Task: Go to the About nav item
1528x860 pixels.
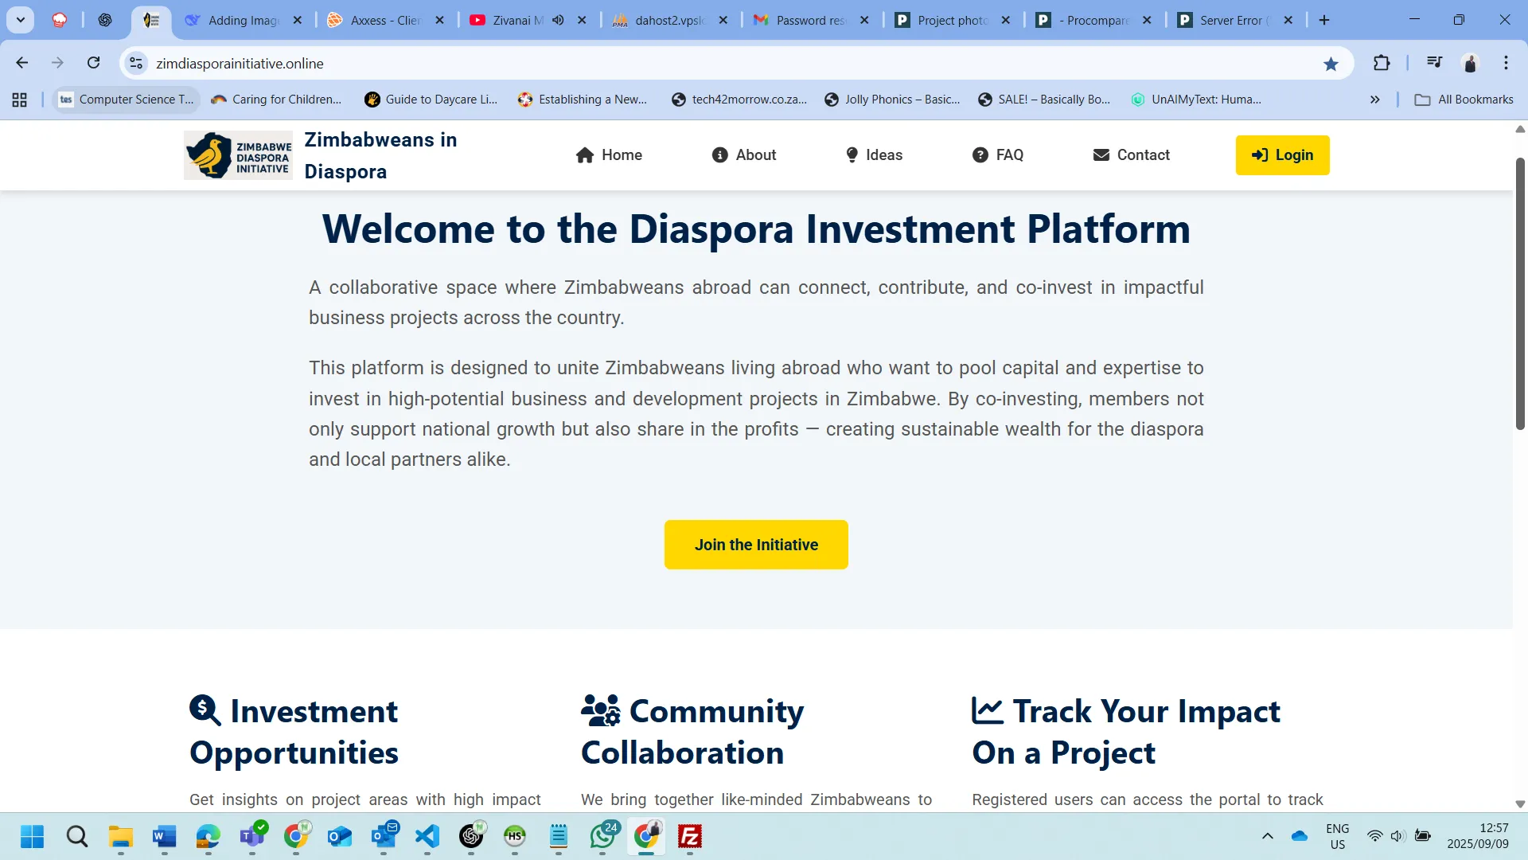Action: pos(743,155)
